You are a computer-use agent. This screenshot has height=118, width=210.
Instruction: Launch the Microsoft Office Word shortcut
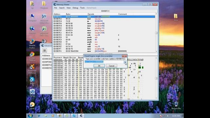(44, 18)
